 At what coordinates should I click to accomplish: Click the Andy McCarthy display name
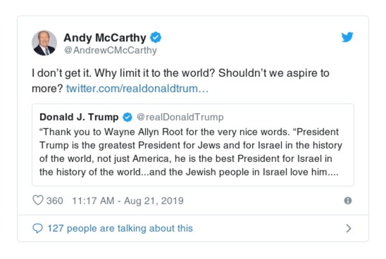105,37
